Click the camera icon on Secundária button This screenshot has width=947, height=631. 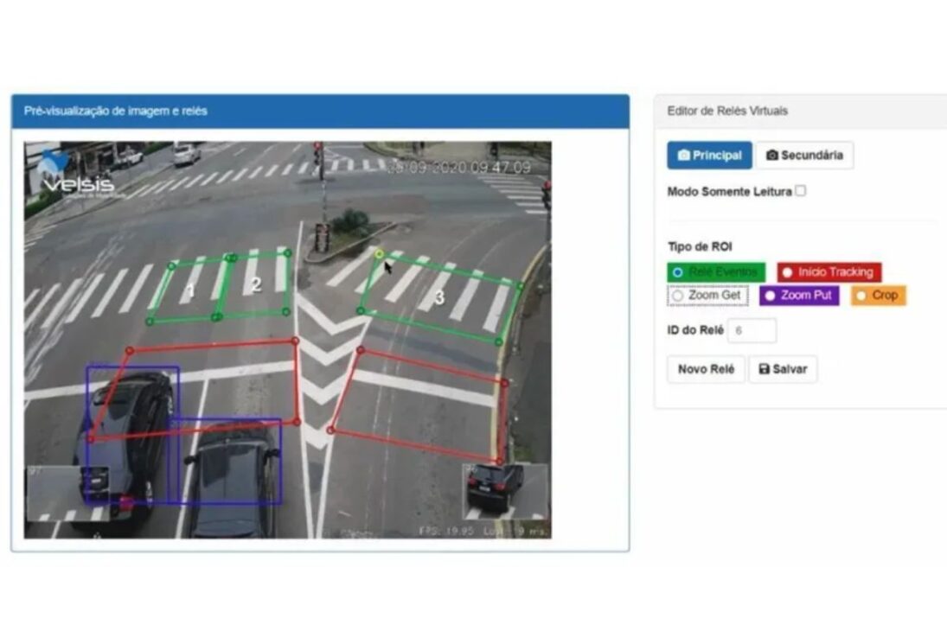coord(771,156)
